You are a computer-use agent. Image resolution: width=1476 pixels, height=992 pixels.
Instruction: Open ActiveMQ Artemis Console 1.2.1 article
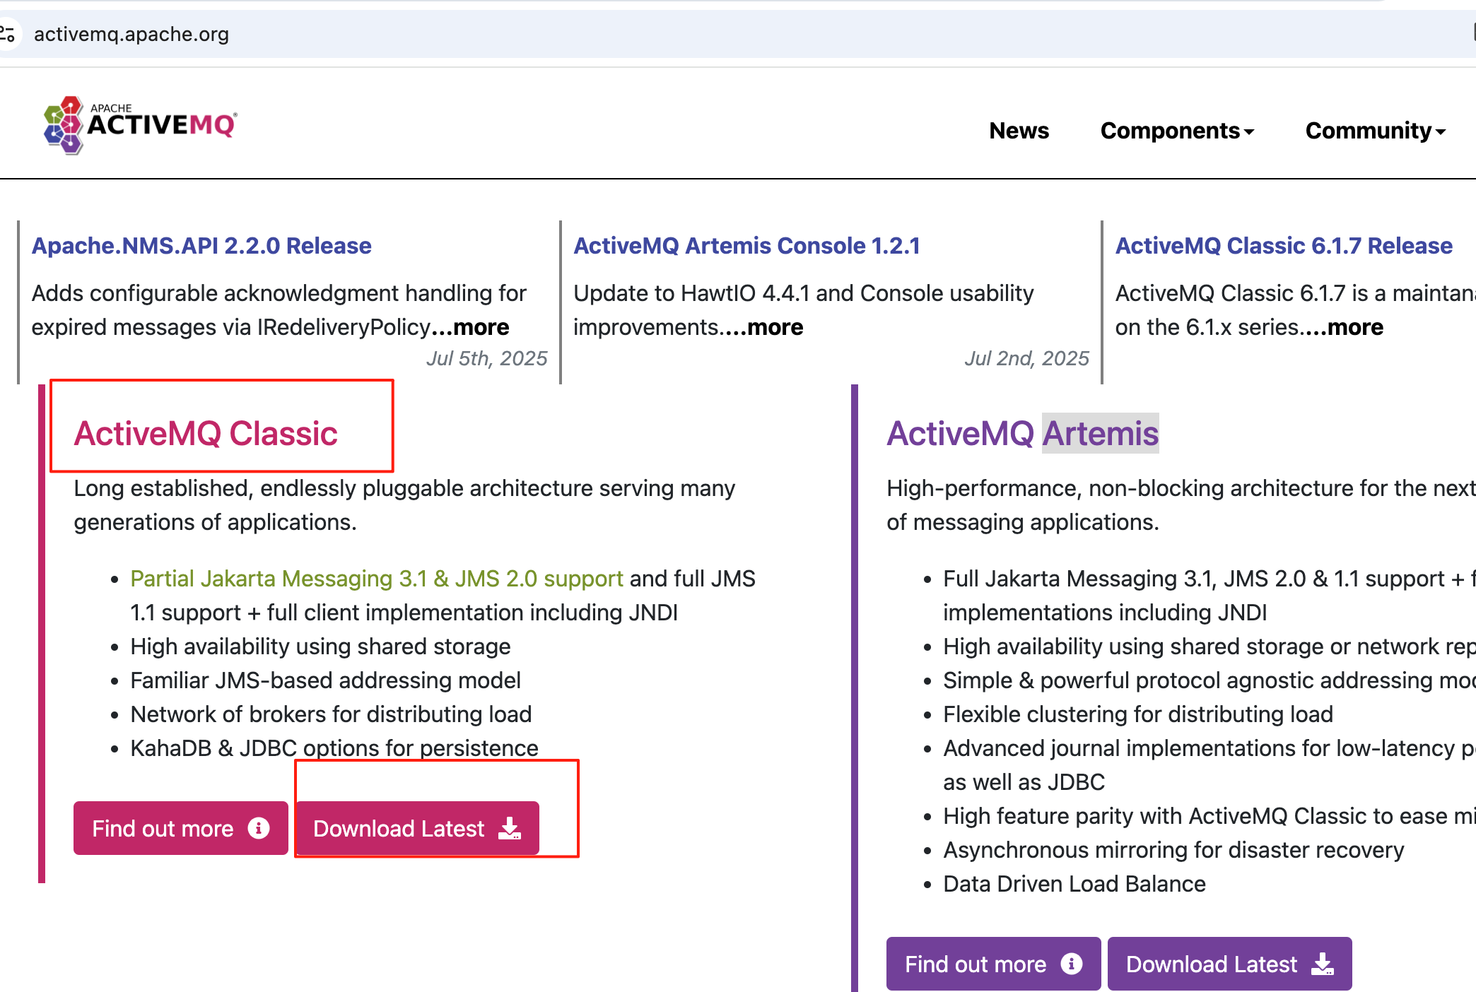pyautogui.click(x=746, y=245)
